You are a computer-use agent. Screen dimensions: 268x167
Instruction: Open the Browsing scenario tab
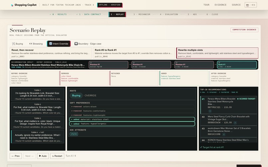tap(36, 44)
